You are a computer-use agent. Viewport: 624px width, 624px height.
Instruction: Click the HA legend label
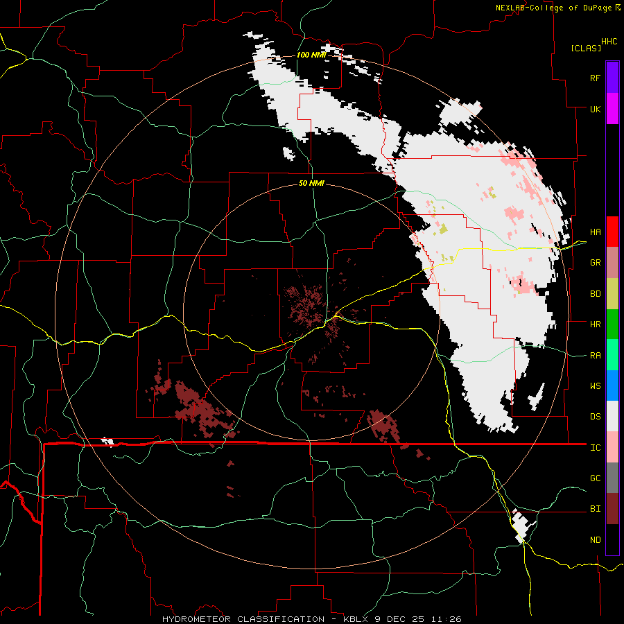click(x=595, y=232)
